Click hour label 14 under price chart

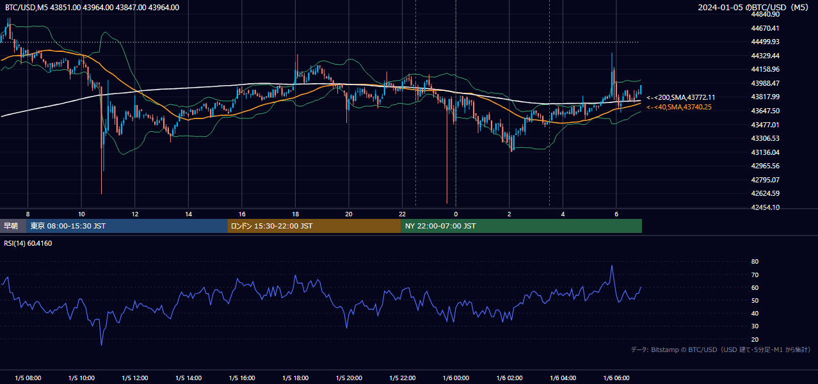188,214
